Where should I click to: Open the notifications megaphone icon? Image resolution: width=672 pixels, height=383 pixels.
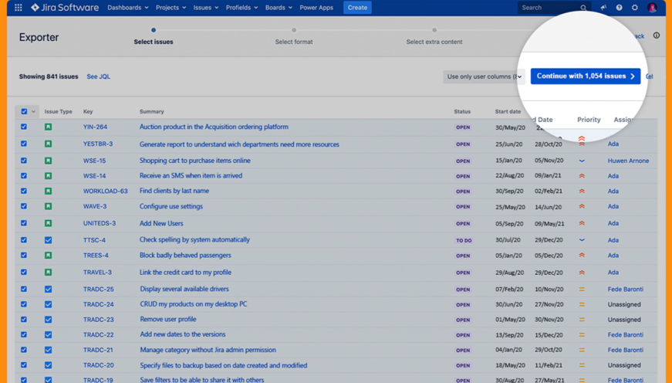coord(603,8)
